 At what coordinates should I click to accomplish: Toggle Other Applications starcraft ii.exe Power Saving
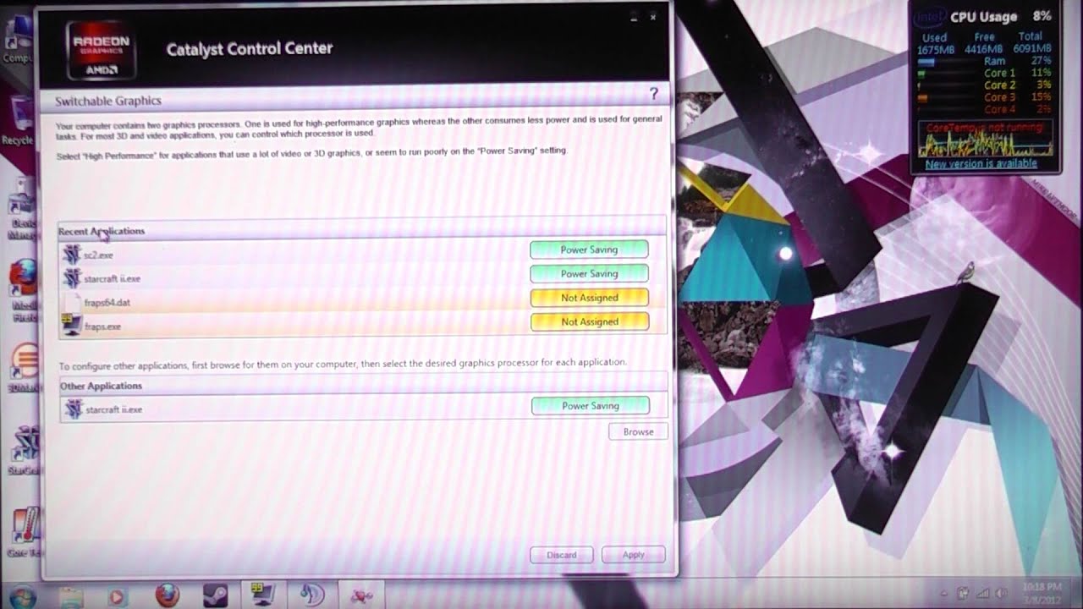pos(590,406)
